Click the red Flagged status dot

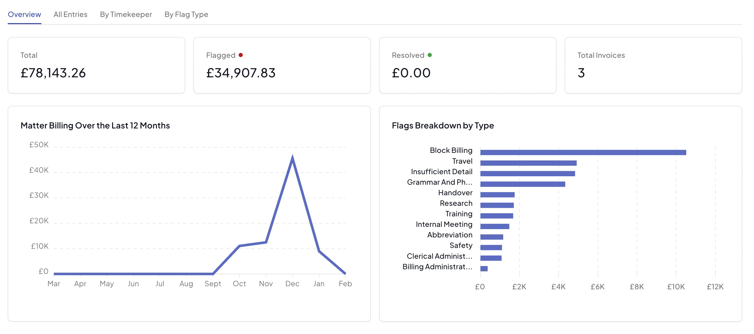(x=241, y=55)
